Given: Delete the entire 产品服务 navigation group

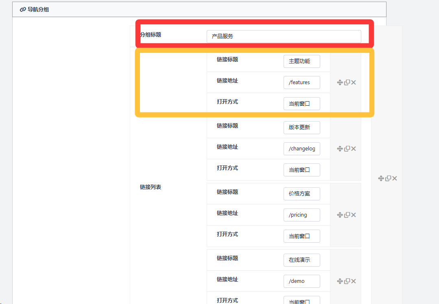Looking at the screenshot, I should point(395,178).
